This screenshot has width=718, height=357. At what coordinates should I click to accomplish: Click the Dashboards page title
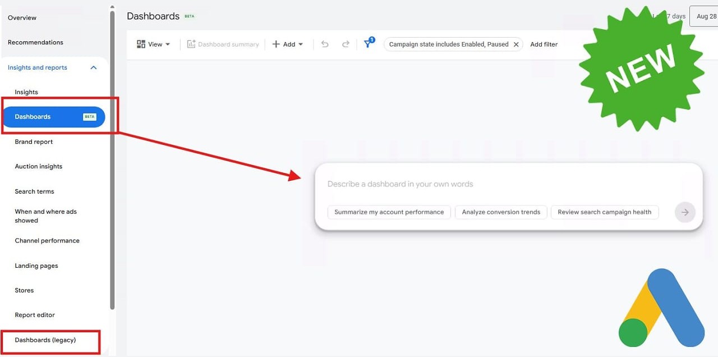pos(153,16)
